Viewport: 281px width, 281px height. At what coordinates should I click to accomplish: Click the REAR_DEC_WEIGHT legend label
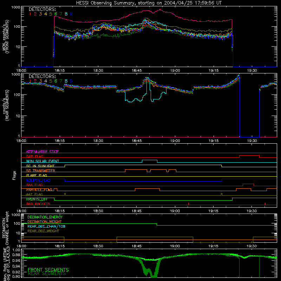[43, 231]
